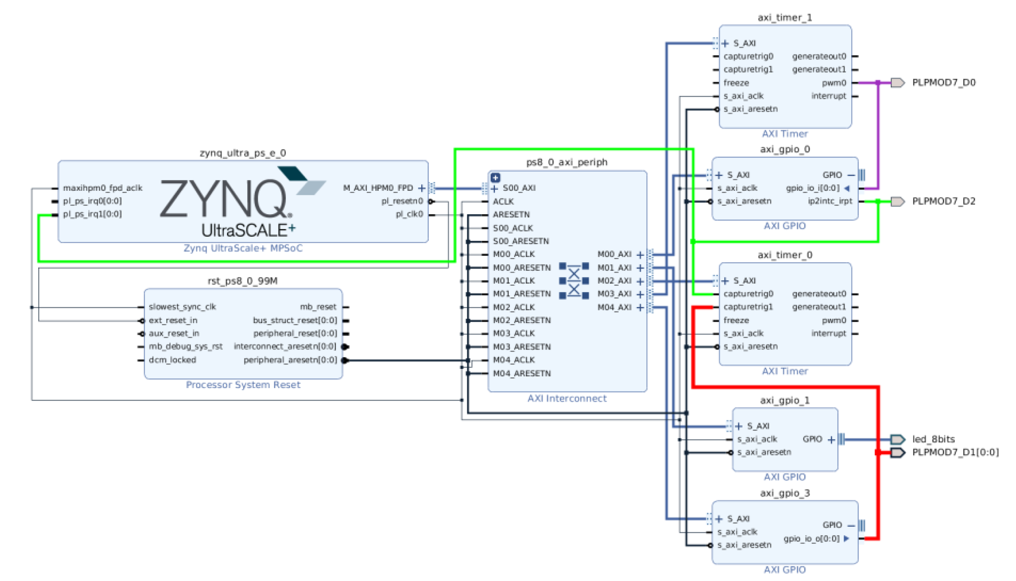This screenshot has height=581, width=1016.
Task: Click the Processor System Reset label
Action: [243, 385]
